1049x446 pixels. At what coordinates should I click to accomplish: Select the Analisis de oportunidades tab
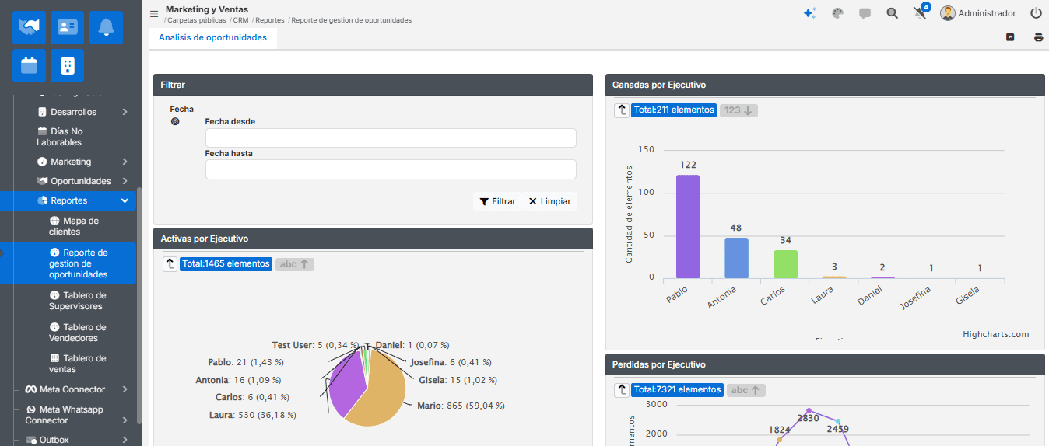pyautogui.click(x=212, y=37)
